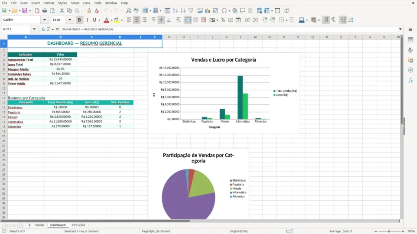
Task: Open the Sheet menu
Action: 75,3
